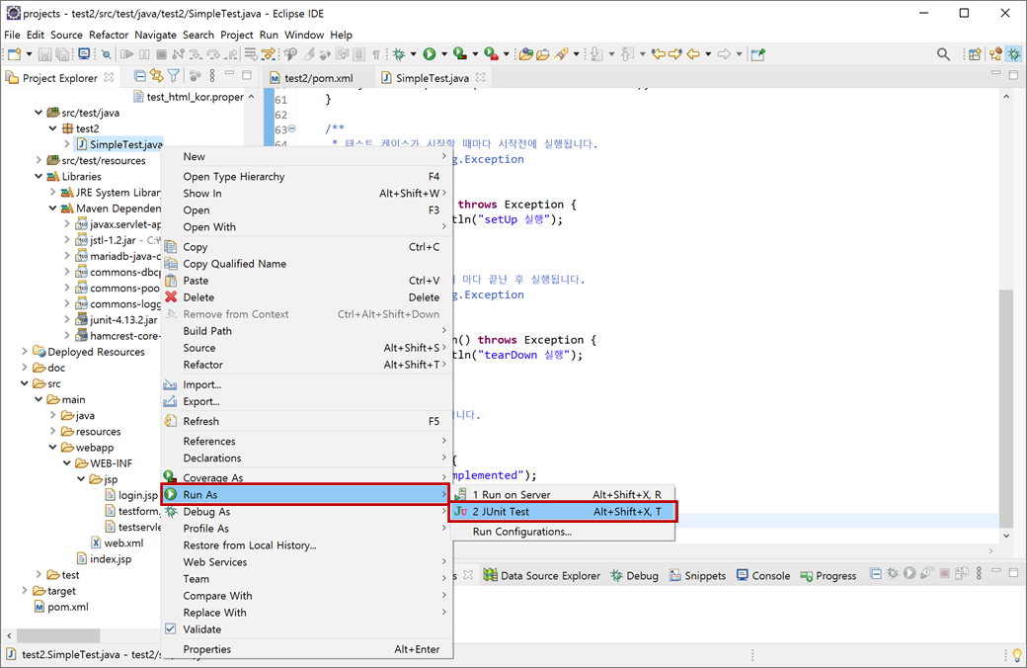Viewport: 1027px width, 668px height.
Task: Toggle Link with Editor in Project Explorer
Action: 156,76
